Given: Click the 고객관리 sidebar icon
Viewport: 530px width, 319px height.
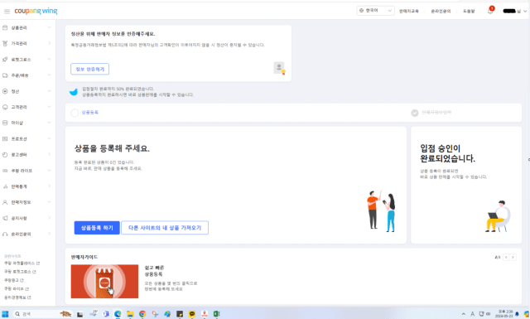Looking at the screenshot, I should click(x=5, y=107).
